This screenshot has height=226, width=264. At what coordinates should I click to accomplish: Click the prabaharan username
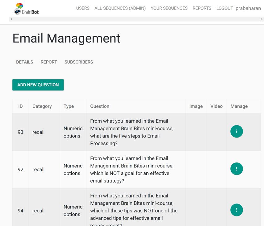point(248,8)
